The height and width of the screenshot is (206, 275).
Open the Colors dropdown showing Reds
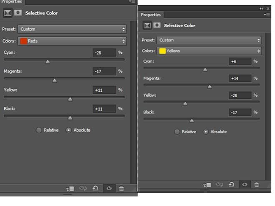point(72,41)
